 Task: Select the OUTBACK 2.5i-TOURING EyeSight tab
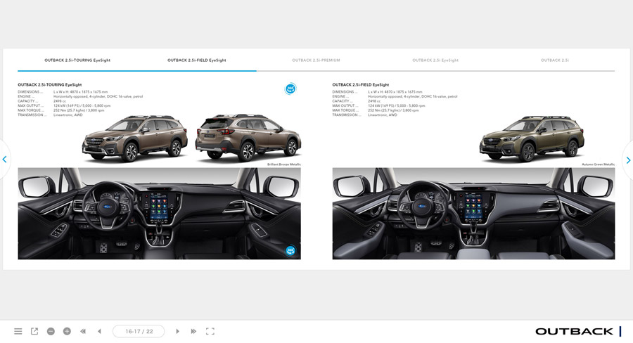pyautogui.click(x=77, y=60)
